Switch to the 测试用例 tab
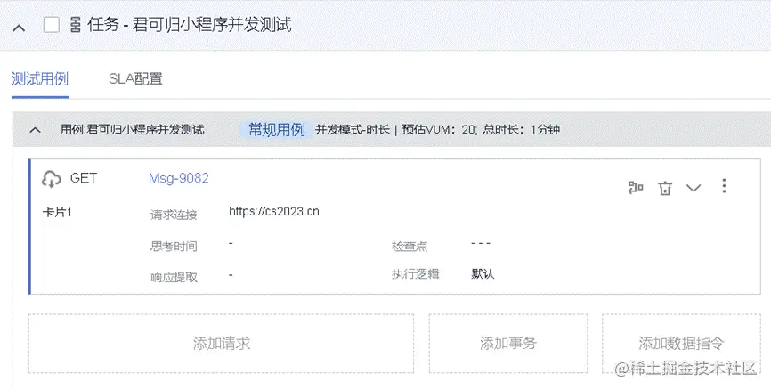Image resolution: width=771 pixels, height=390 pixels. [40, 78]
